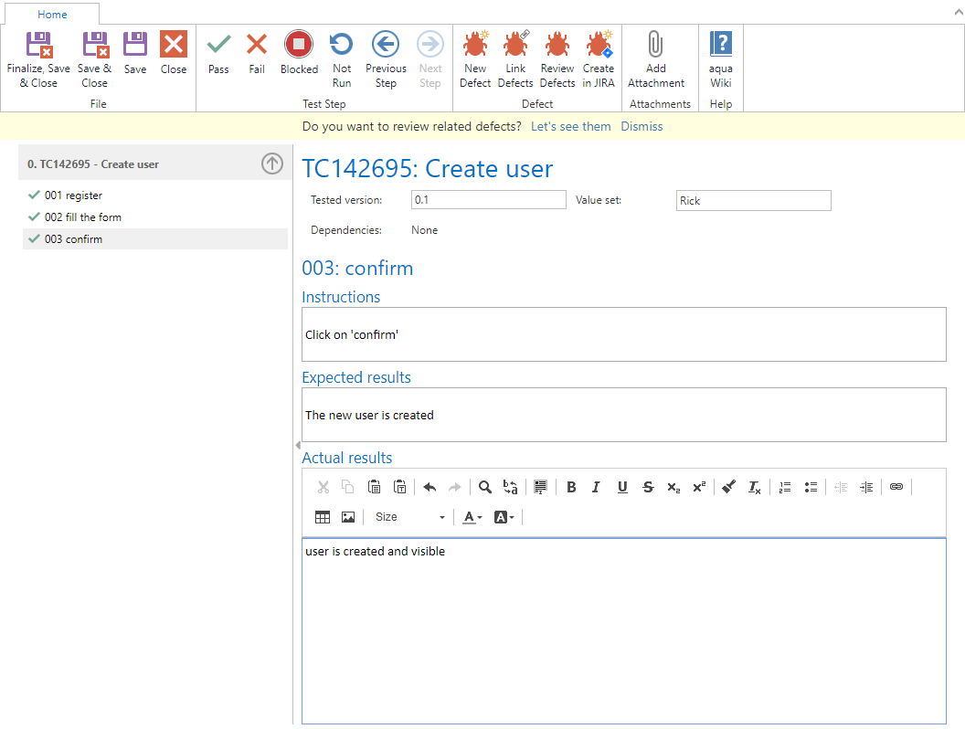Click the "Let's see them" link
This screenshot has width=965, height=729.
[x=570, y=126]
